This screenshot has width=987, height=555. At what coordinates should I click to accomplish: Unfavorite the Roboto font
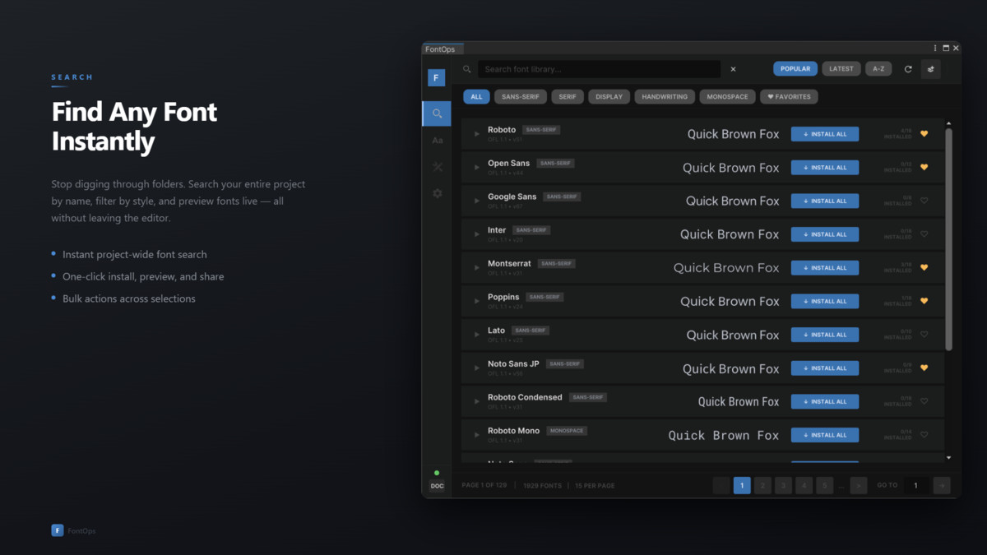tap(924, 133)
